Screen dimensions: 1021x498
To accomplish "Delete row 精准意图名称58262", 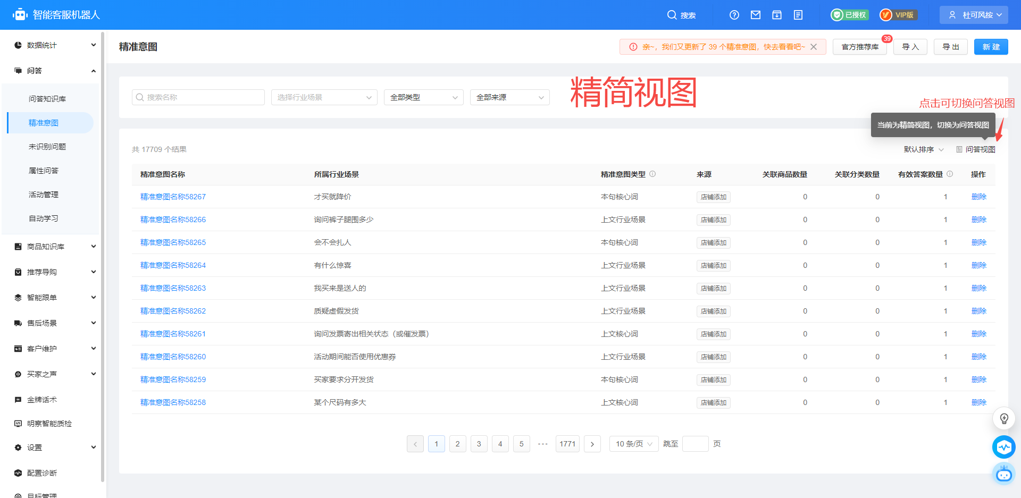I will 978,311.
